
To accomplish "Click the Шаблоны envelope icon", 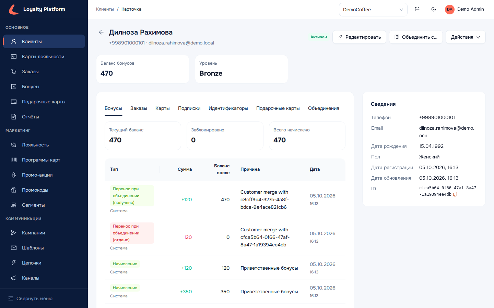I will point(14,248).
